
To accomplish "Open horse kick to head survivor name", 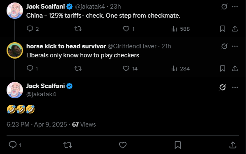I will coord(66,46).
